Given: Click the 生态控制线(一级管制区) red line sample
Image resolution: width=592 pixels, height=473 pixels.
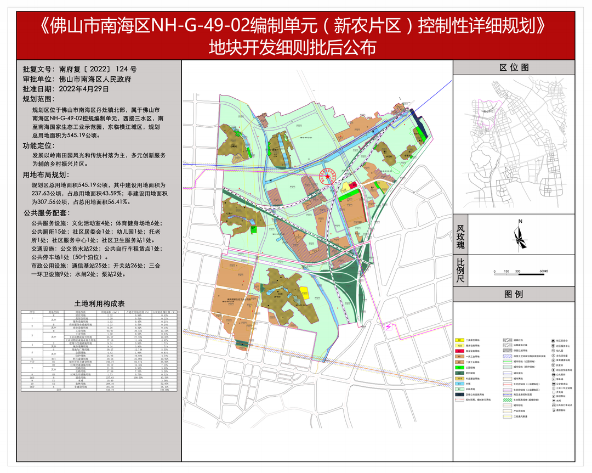Looking at the screenshot, I should tap(508, 384).
